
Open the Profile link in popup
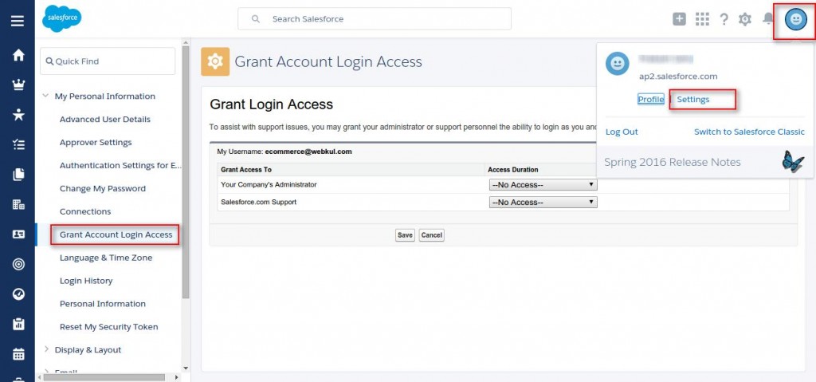click(x=651, y=99)
